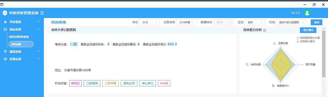Click the 国家监测指标排名 value 8
The width and height of the screenshot is (328, 97).
108,44
